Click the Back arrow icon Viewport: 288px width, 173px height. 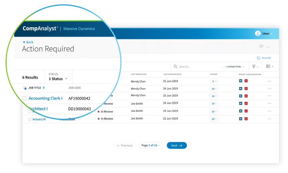[x=24, y=42]
